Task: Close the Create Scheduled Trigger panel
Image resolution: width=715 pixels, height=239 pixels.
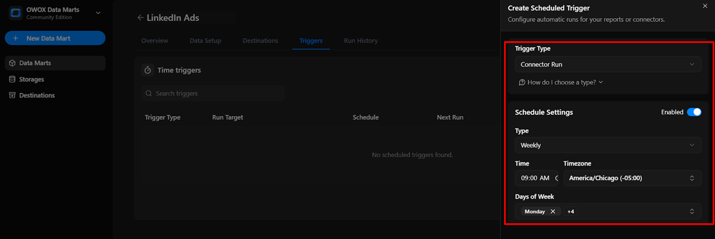Action: point(705,6)
